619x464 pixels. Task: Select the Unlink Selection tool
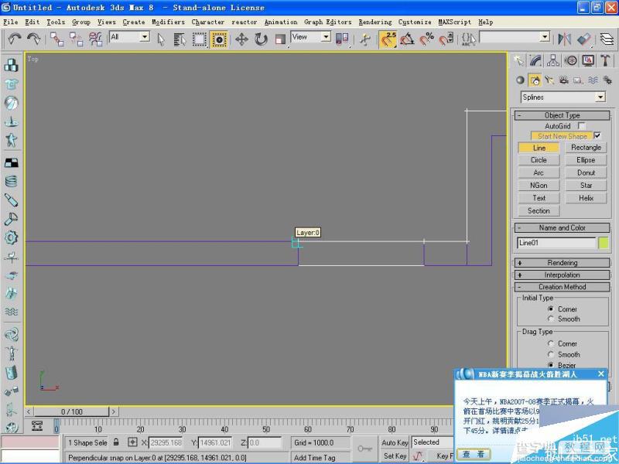pyautogui.click(x=76, y=39)
